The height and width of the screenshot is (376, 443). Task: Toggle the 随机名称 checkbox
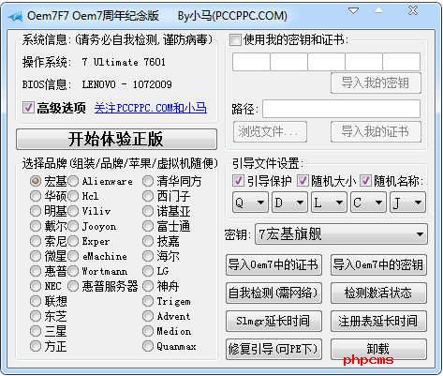pyautogui.click(x=365, y=181)
